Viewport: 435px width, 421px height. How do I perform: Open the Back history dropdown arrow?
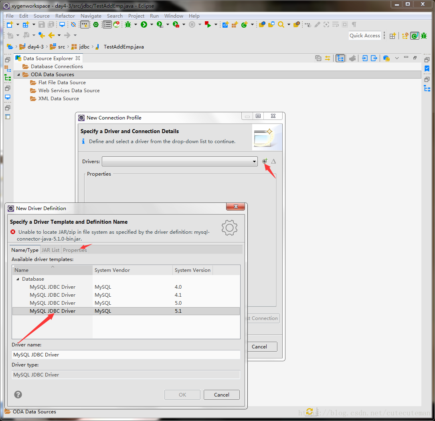click(x=59, y=35)
